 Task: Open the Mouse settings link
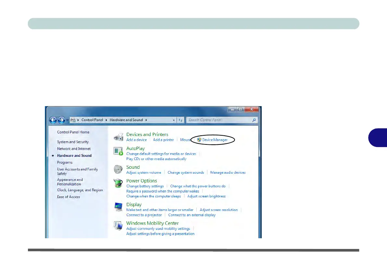[185, 140]
